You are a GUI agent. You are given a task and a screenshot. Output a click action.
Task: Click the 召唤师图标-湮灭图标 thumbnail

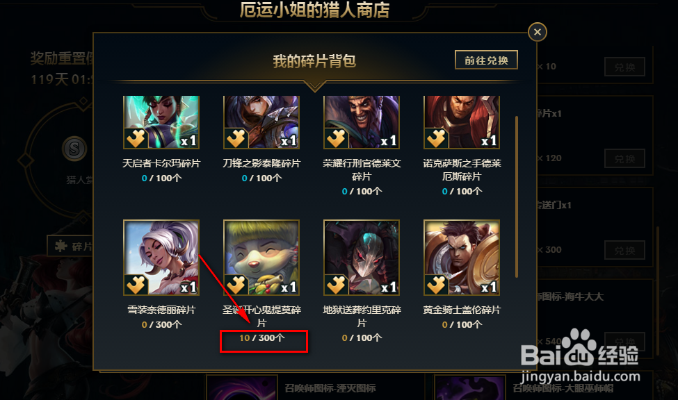242,388
